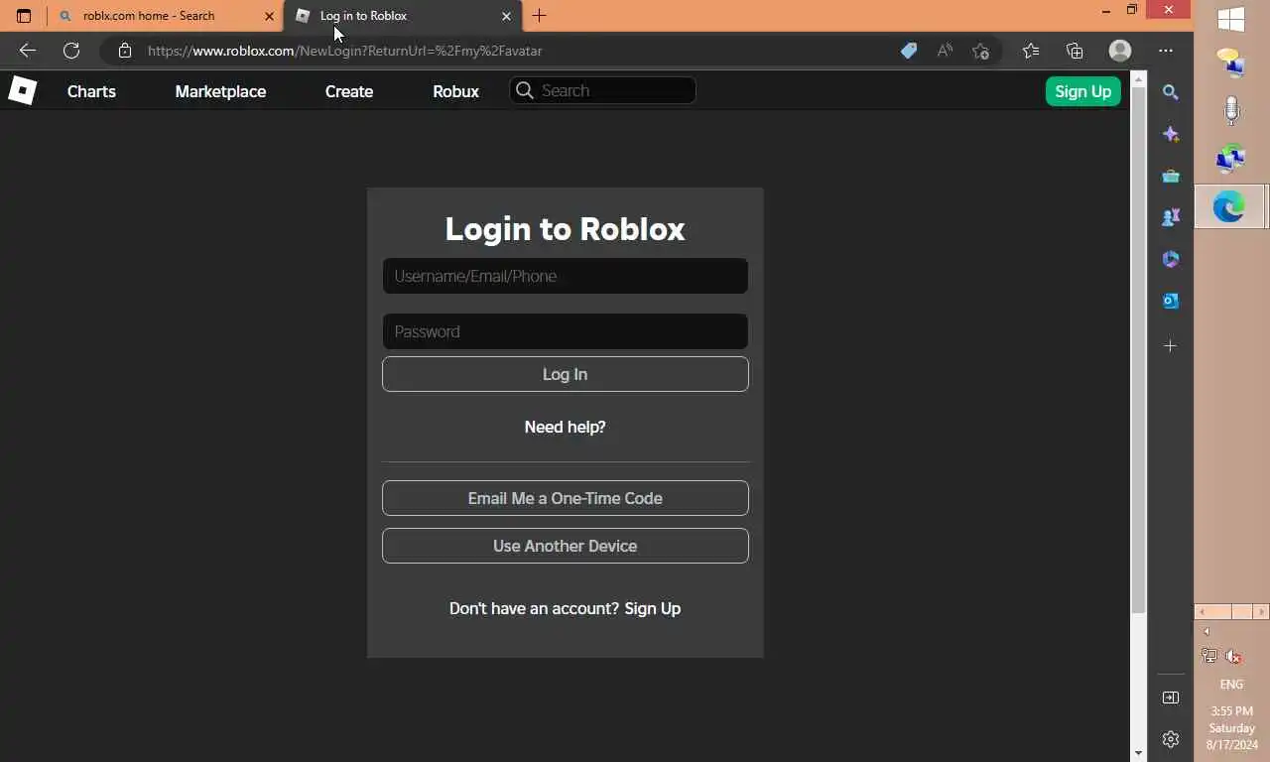Click the page scrollbar down arrow
The height and width of the screenshot is (762, 1270).
[x=1139, y=753]
